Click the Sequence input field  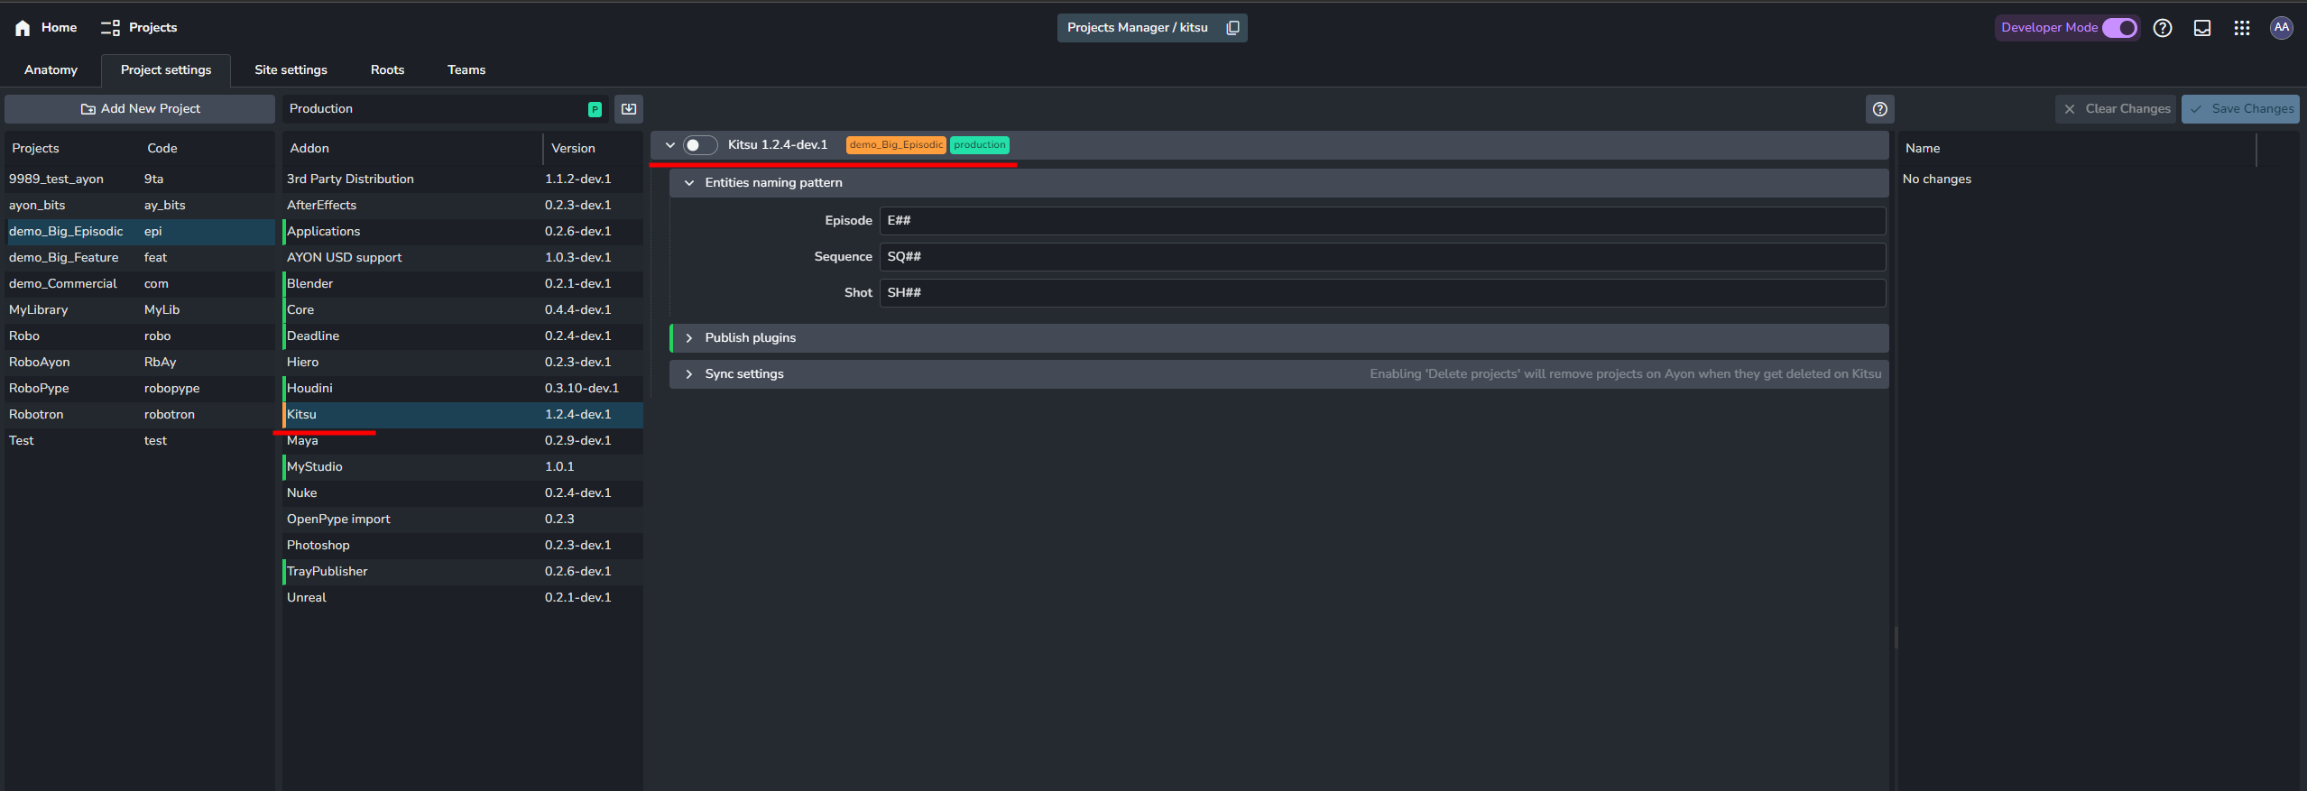click(x=1382, y=257)
